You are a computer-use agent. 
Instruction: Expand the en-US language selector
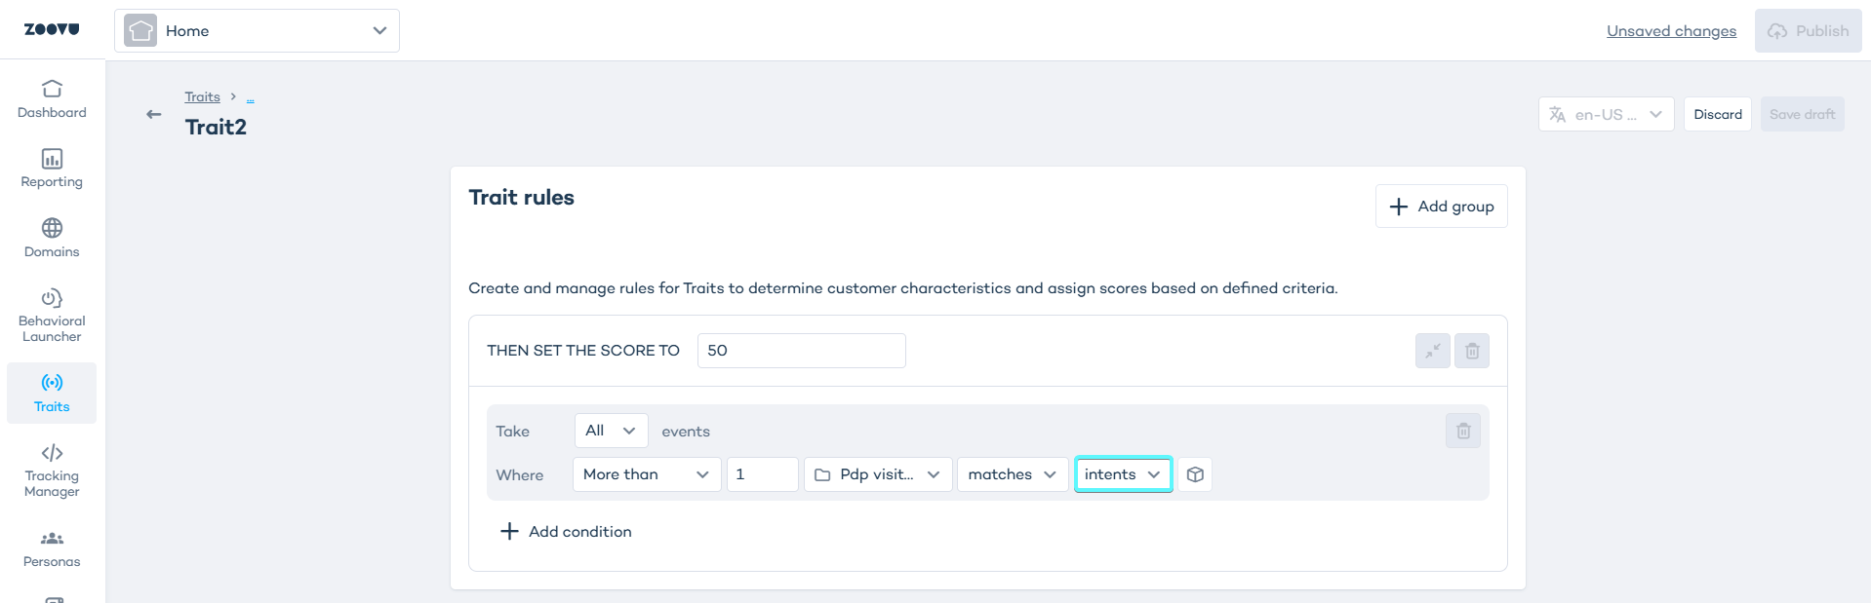(x=1605, y=114)
